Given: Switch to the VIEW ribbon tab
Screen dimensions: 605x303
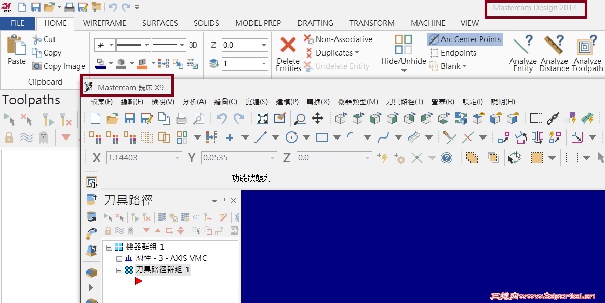Looking at the screenshot, I should point(469,23).
